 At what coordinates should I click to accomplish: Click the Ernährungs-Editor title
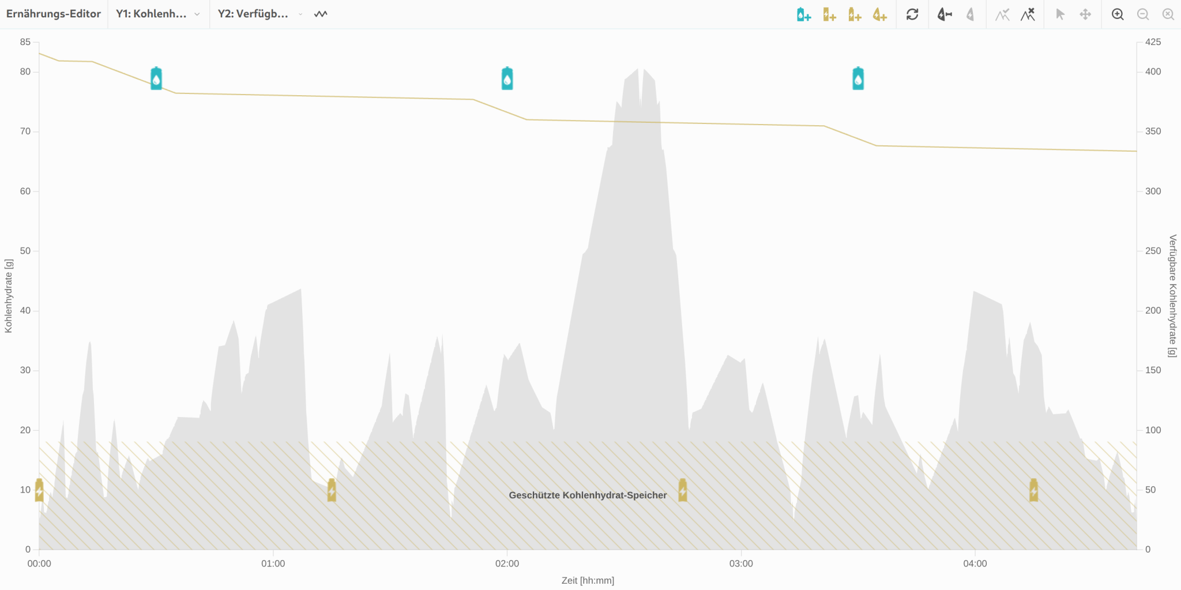(54, 14)
